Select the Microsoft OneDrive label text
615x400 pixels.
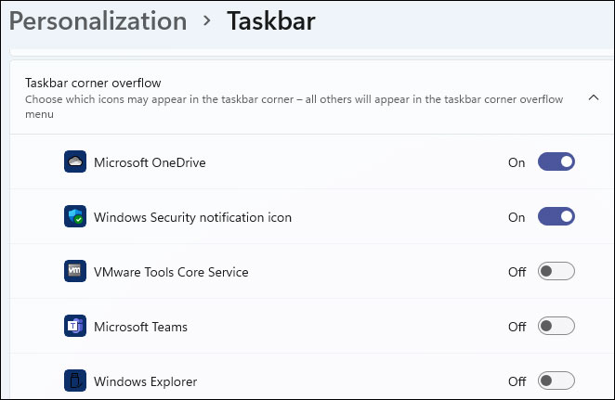point(150,162)
